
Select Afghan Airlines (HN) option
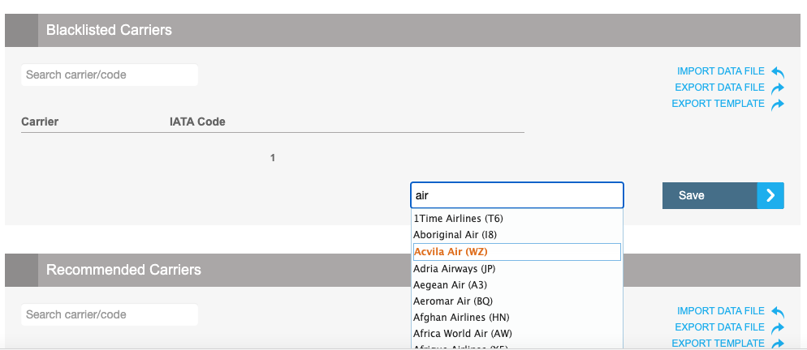[x=461, y=318]
